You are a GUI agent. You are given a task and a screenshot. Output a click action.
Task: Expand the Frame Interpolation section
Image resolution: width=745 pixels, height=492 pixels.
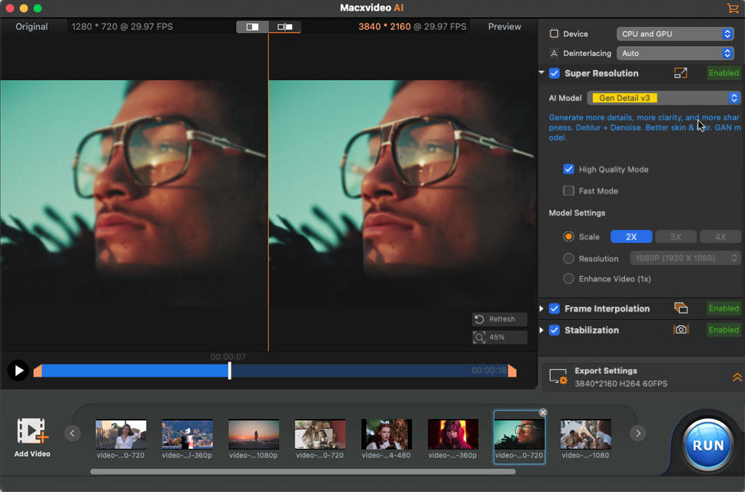pyautogui.click(x=541, y=309)
